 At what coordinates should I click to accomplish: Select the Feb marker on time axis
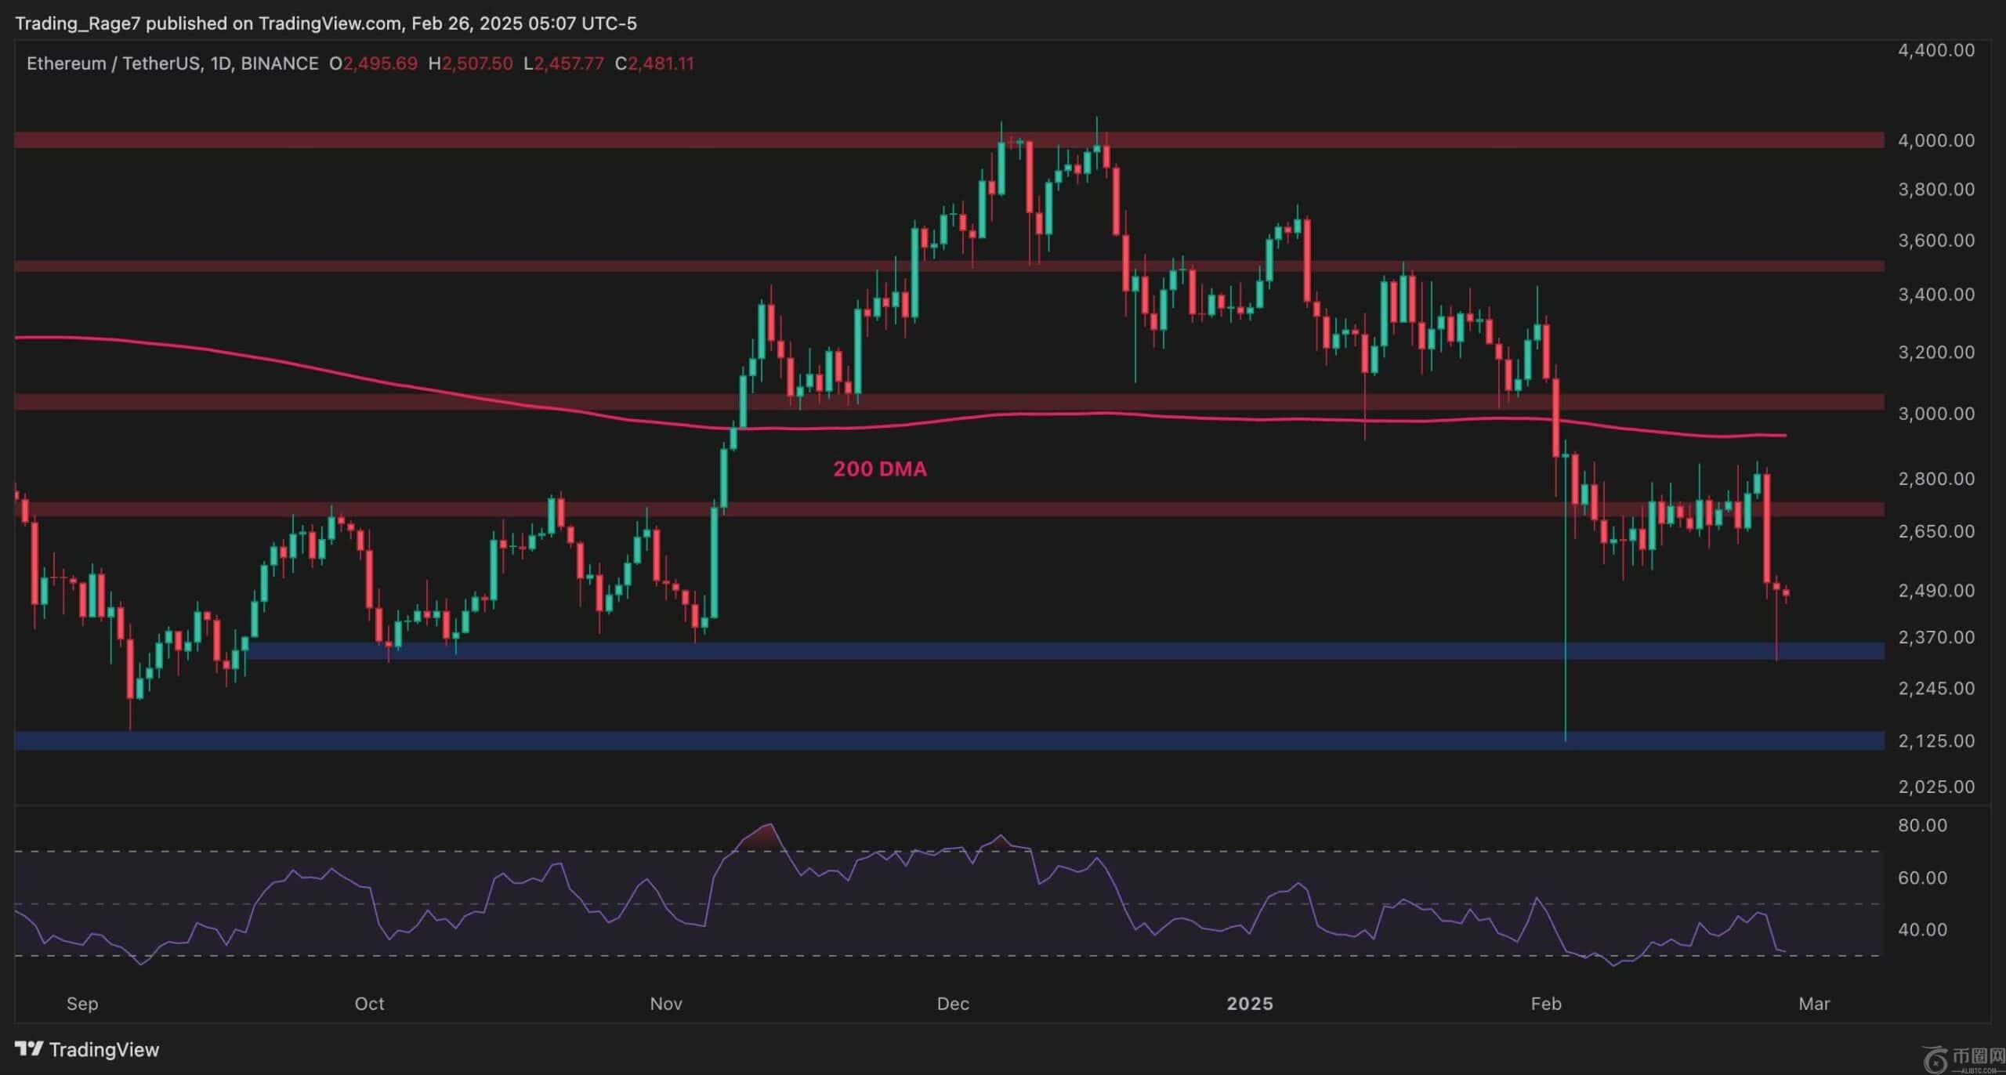coord(1545,1003)
